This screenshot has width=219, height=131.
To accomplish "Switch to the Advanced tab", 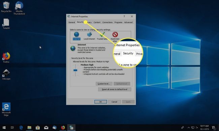I will coord(128,22).
